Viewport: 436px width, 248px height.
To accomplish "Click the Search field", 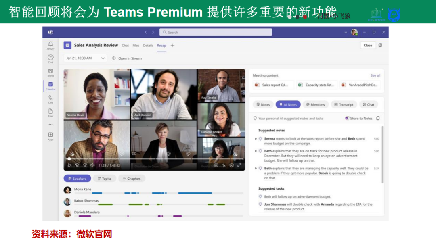I will coord(216,32).
